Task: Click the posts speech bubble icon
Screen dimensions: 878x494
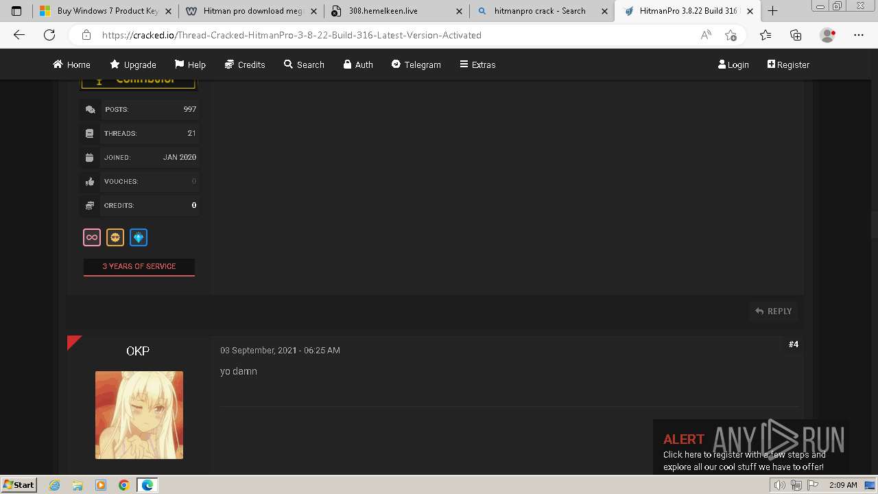Action: point(90,110)
